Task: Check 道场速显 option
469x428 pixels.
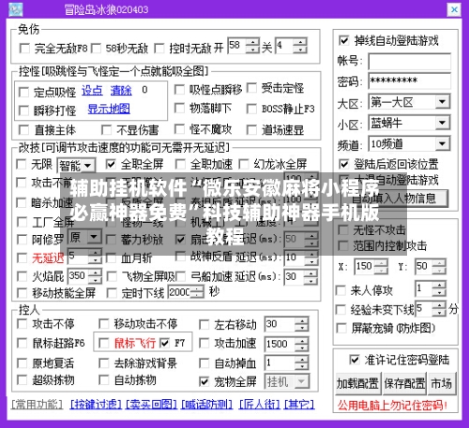Action: [x=251, y=130]
